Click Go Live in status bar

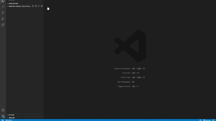[207, 120]
